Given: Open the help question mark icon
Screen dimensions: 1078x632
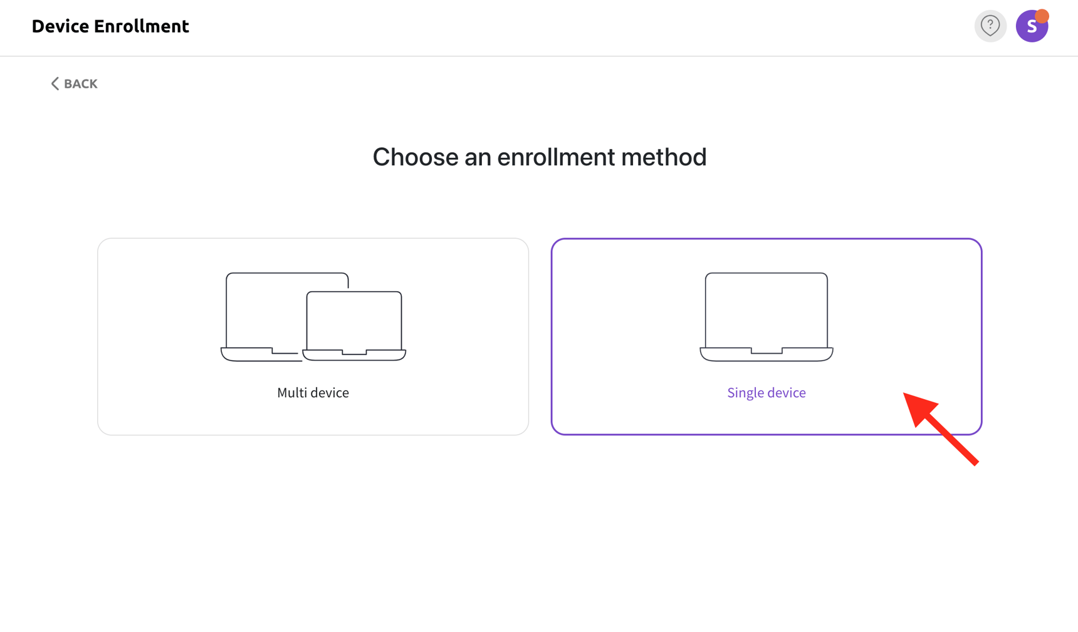Looking at the screenshot, I should pos(990,26).
